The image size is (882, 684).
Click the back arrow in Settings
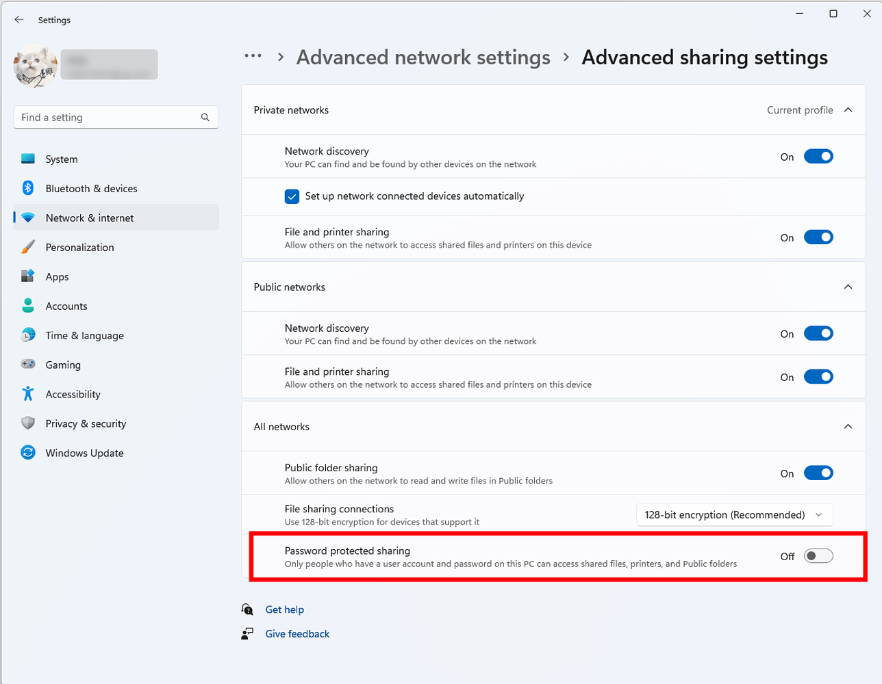click(x=18, y=20)
